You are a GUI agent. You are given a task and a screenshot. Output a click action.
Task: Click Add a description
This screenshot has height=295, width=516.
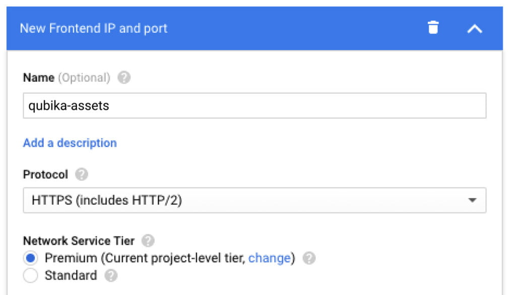pyautogui.click(x=69, y=143)
